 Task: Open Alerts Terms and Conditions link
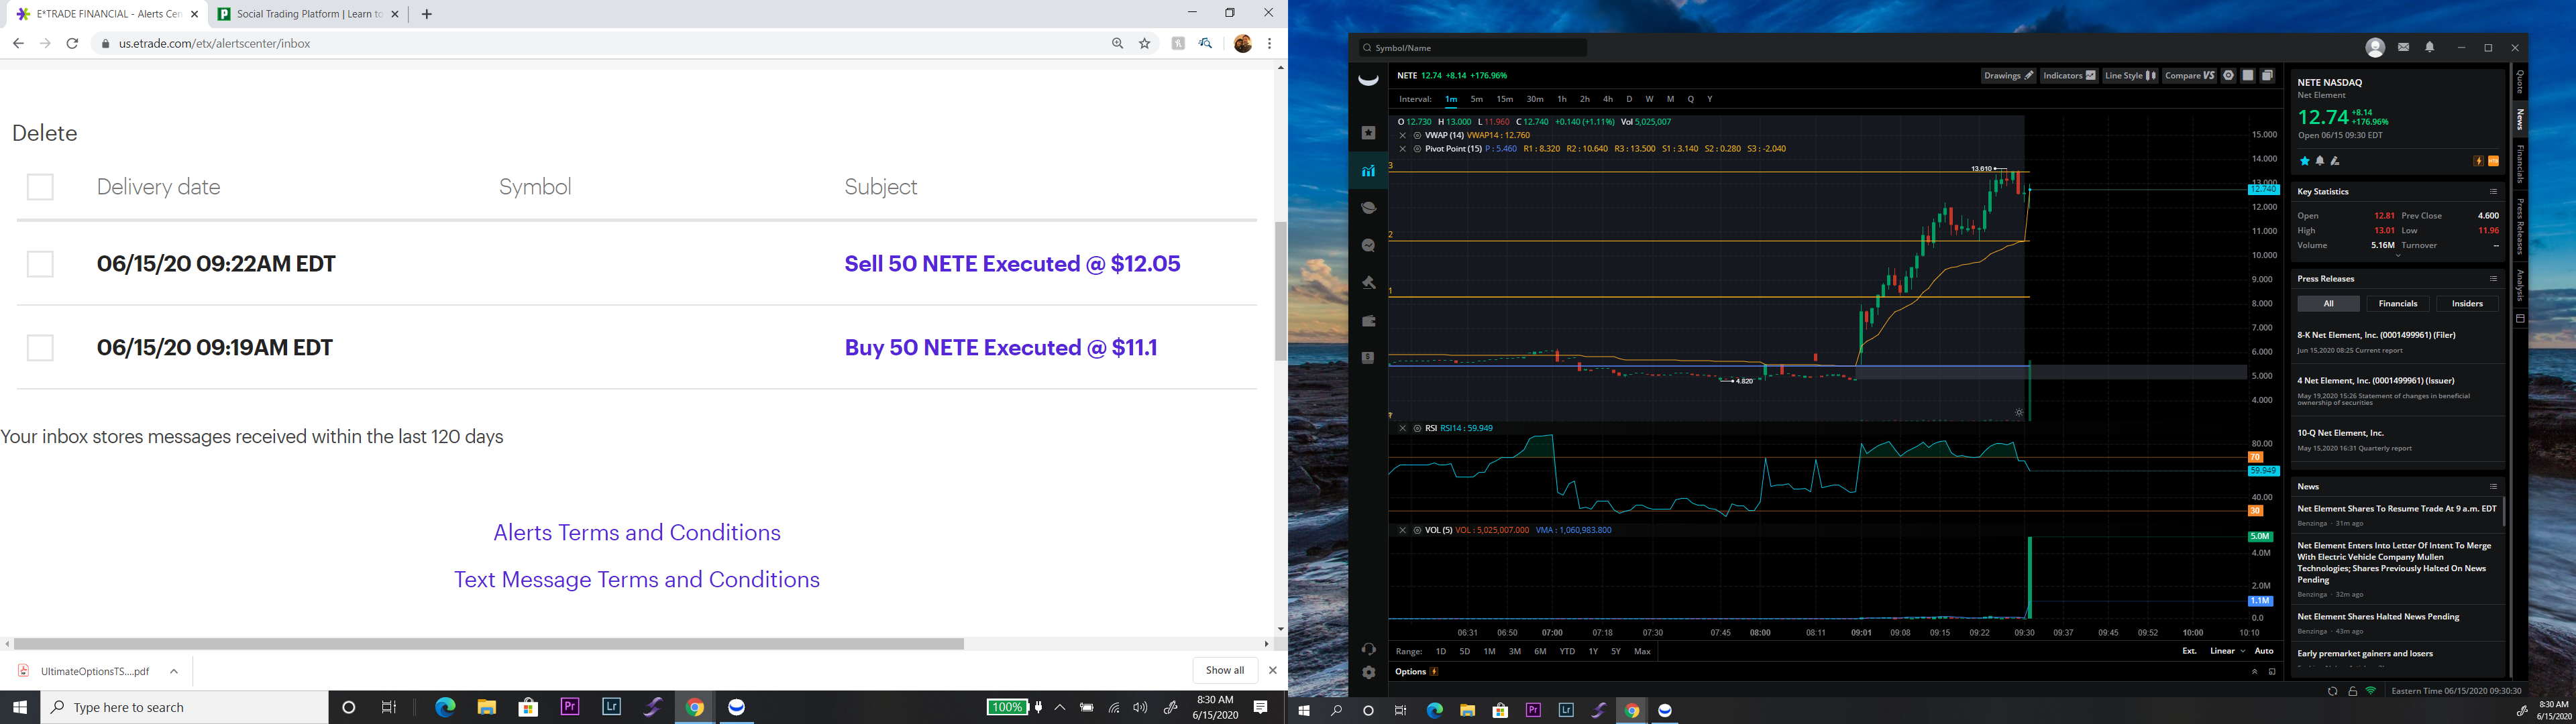point(636,533)
